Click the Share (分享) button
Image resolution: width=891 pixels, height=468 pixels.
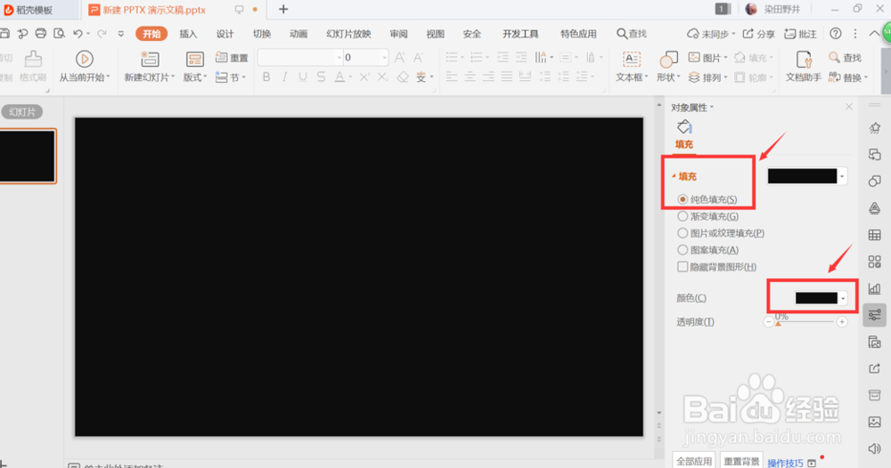coord(758,34)
